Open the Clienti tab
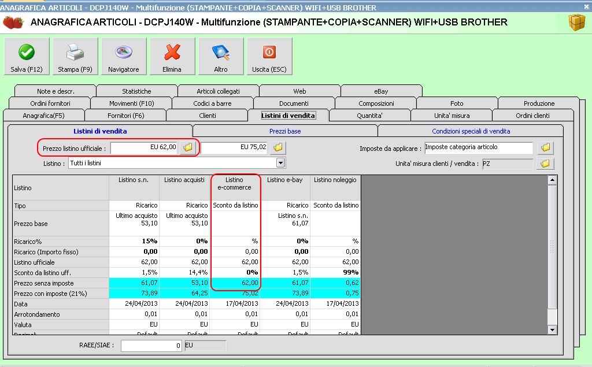The height and width of the screenshot is (367, 592). [208, 115]
